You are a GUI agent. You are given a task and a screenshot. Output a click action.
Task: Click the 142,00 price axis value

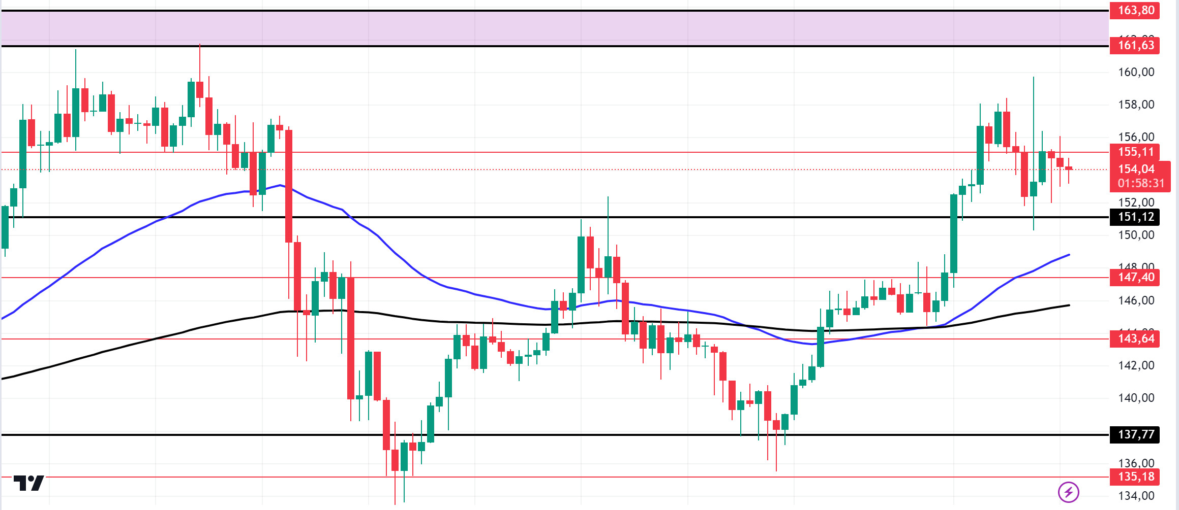(1136, 365)
